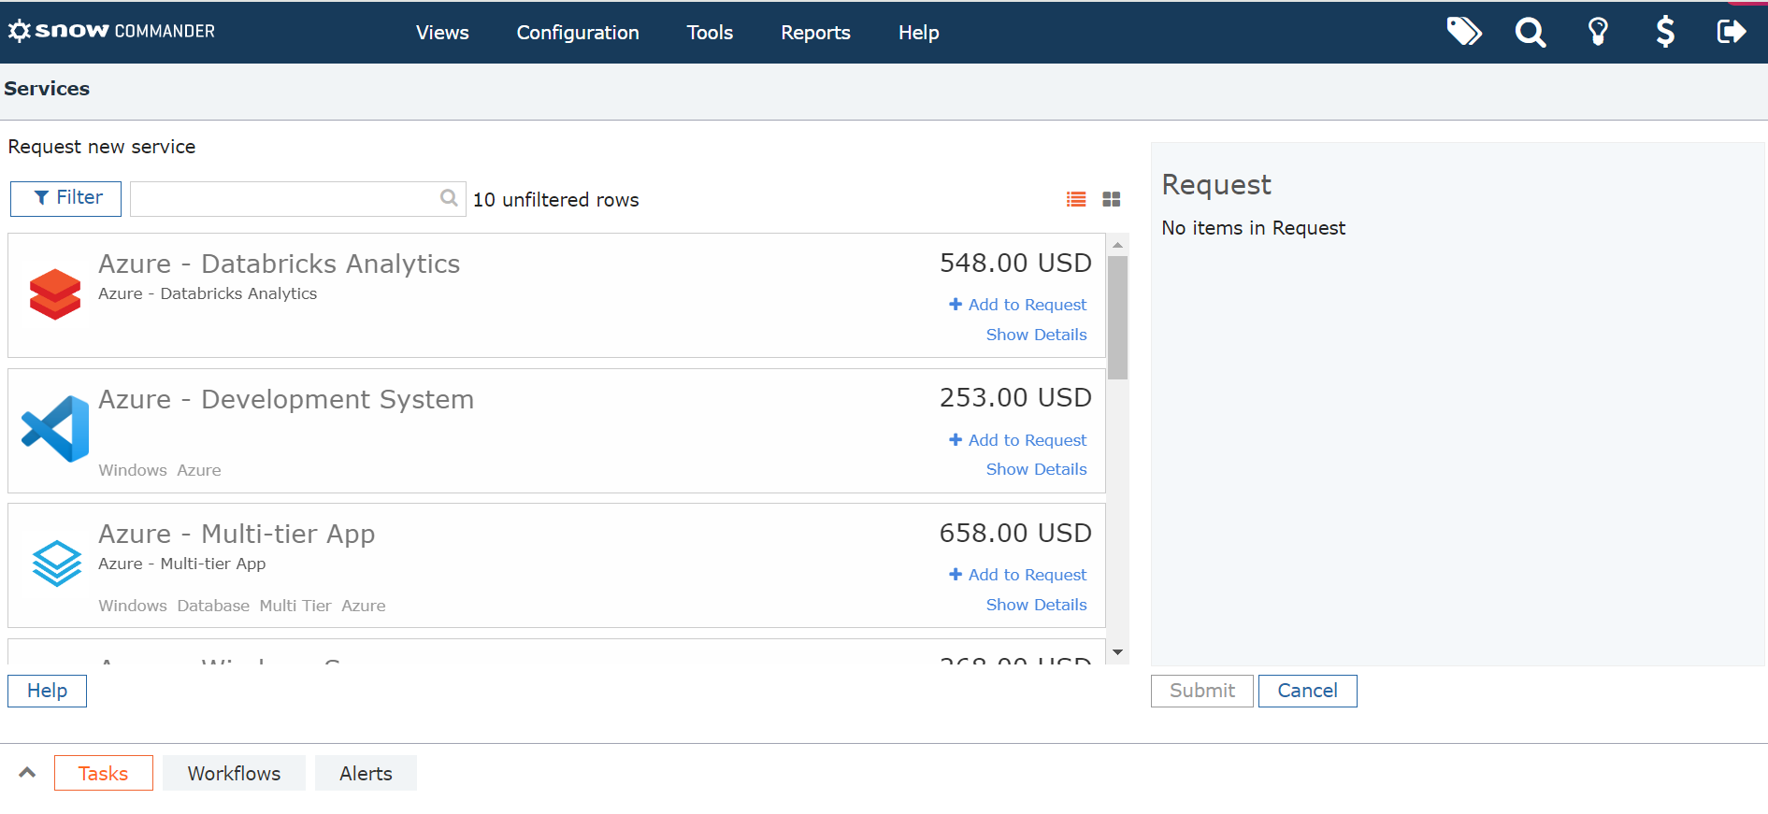
Task: Expand the bottom panel with chevron
Action: point(27,773)
